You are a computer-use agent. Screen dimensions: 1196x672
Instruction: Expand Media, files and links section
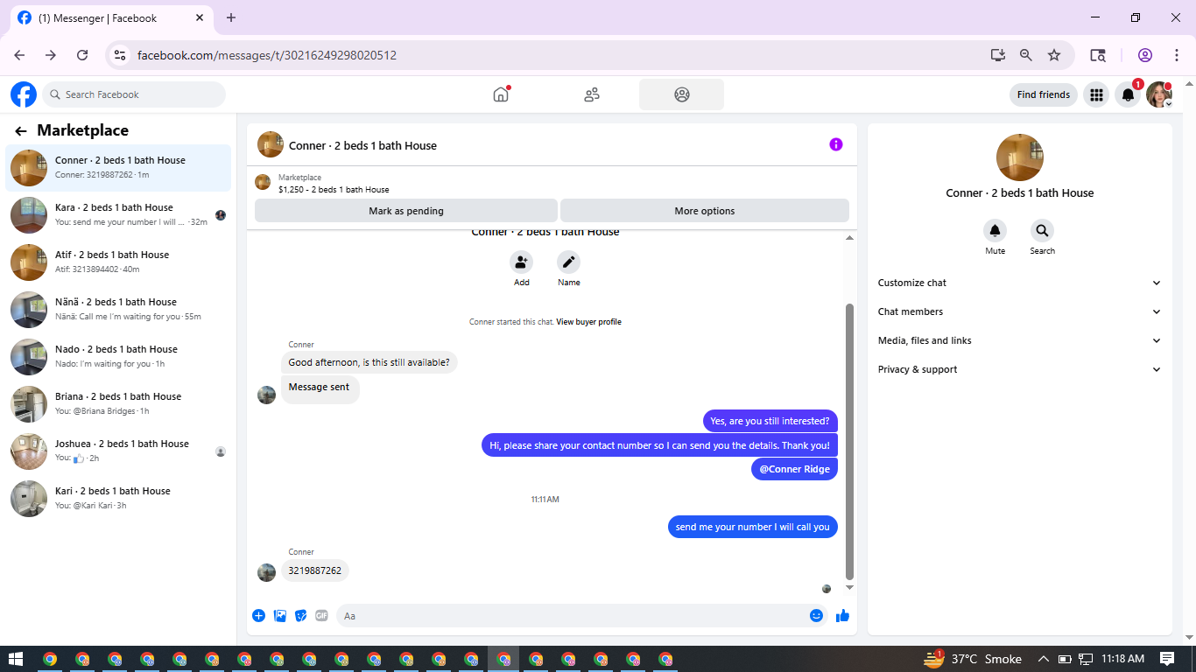(1020, 340)
